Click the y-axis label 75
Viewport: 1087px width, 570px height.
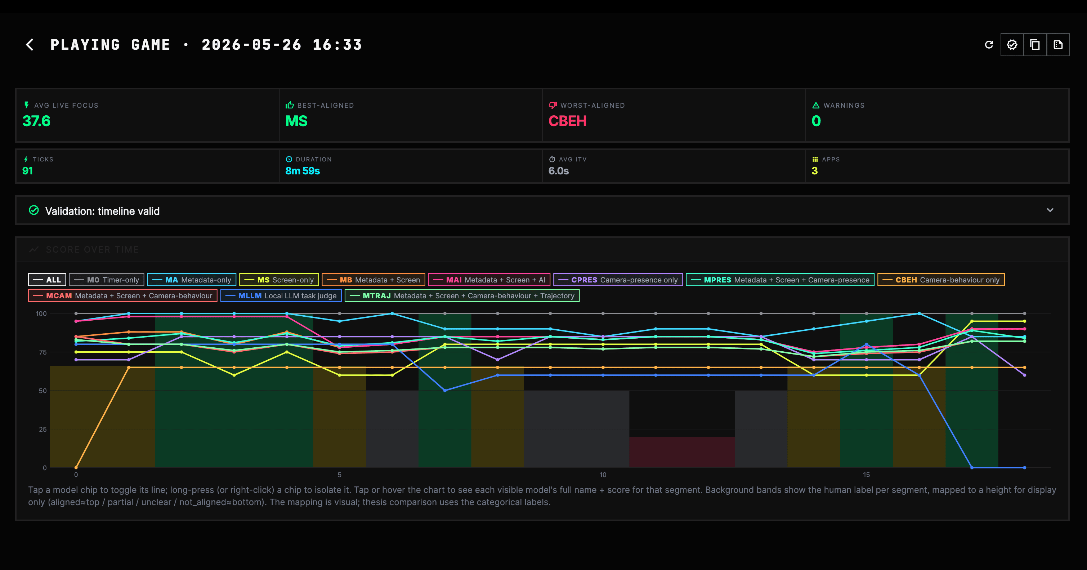(x=43, y=352)
